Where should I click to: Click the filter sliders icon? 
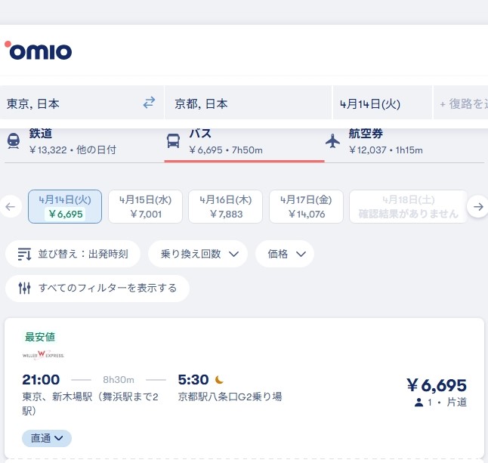(24, 288)
